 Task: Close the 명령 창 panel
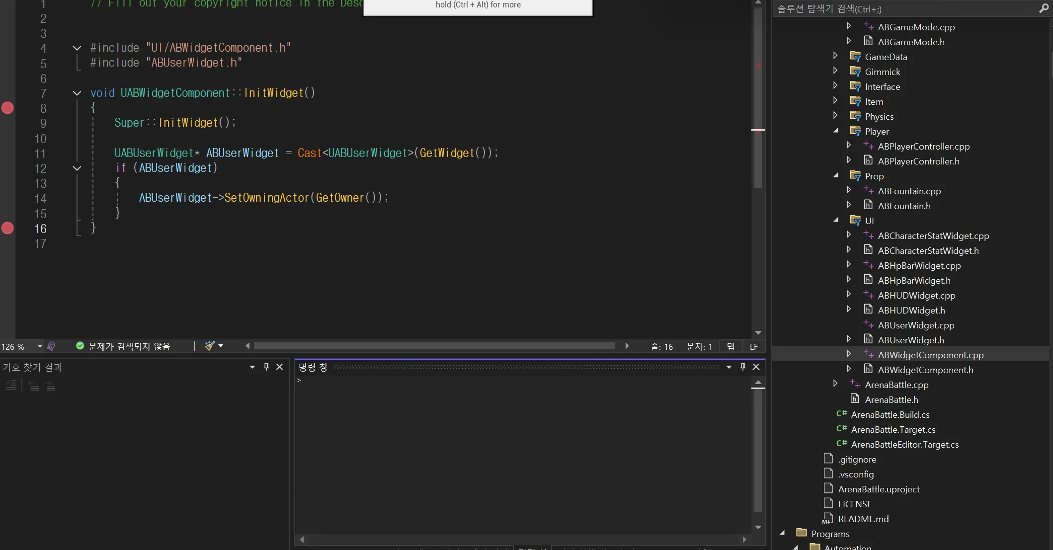(756, 367)
